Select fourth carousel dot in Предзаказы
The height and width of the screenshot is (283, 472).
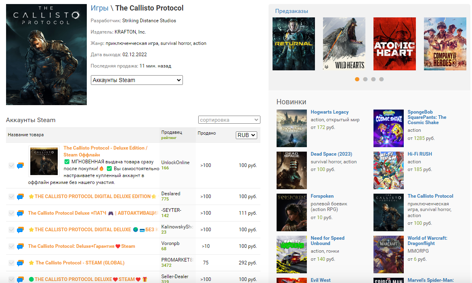(x=382, y=79)
